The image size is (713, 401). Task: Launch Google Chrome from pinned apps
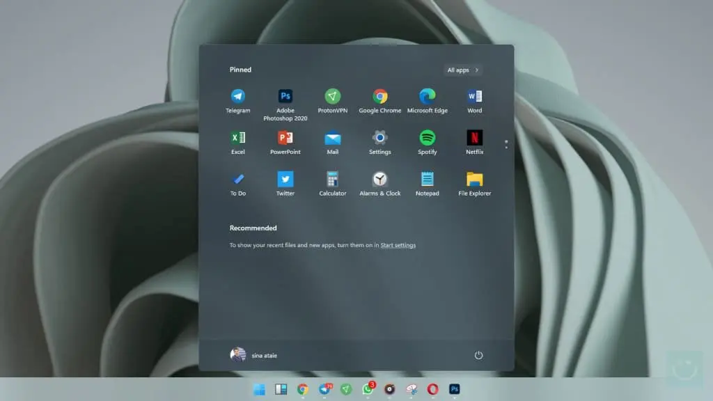pos(379,97)
